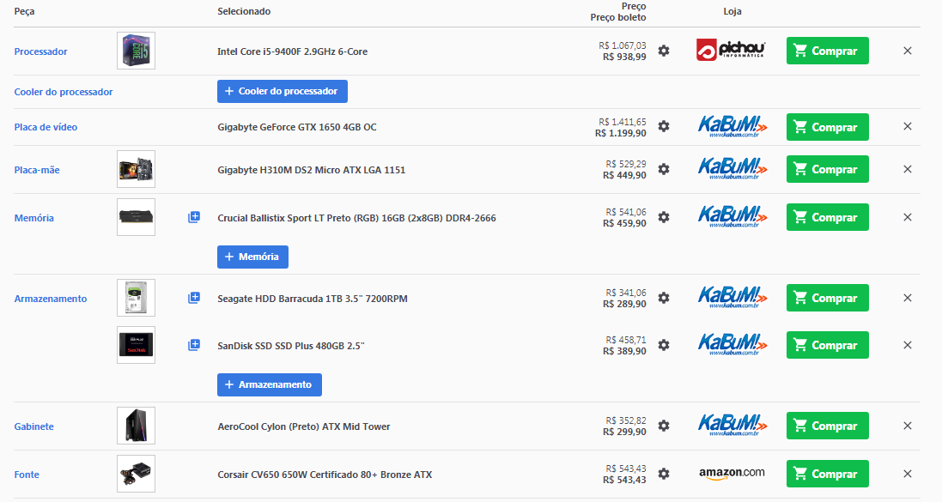Screen dimensions: 942x502
Task: Open the Gabinete category link
Action: pos(34,426)
